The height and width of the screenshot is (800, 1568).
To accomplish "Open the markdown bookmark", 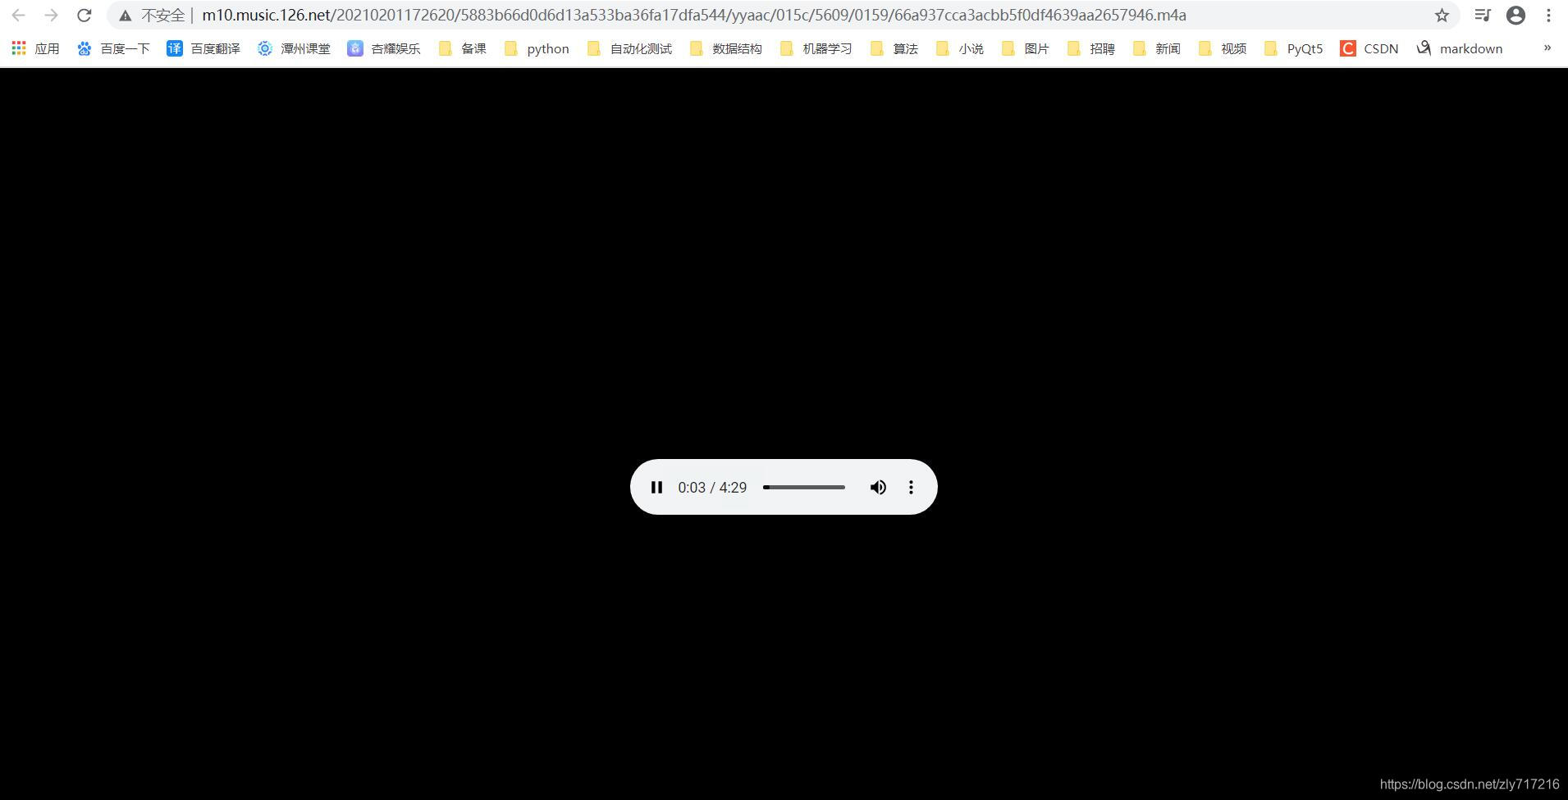I will tap(1461, 48).
